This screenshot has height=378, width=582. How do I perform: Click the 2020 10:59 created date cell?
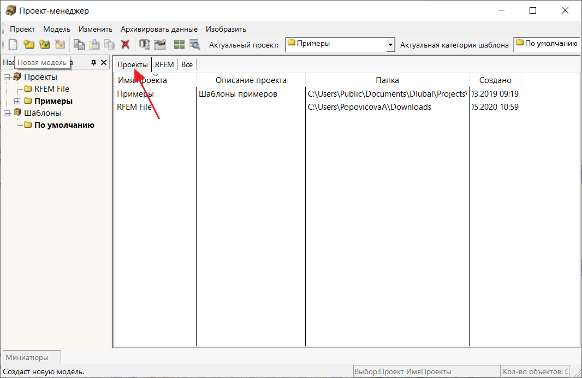[x=495, y=107]
